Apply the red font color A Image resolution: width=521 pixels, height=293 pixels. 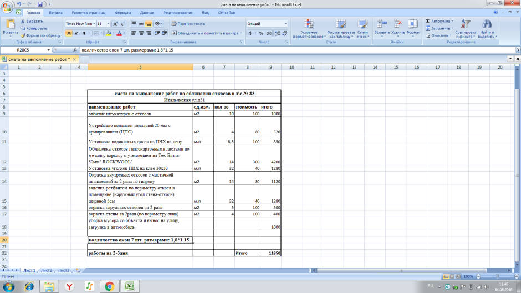click(119, 33)
